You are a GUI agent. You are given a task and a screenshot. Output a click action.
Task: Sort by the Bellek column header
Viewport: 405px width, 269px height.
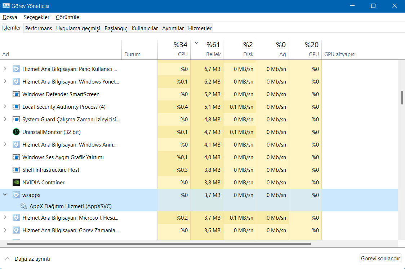(x=207, y=50)
